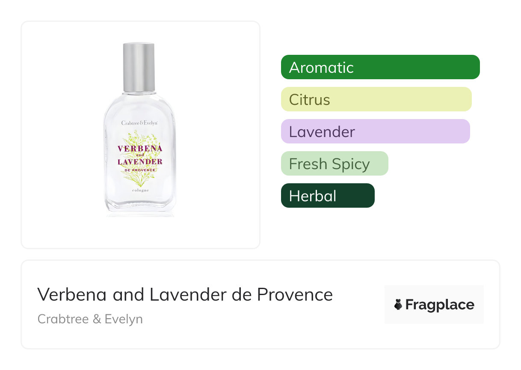
Task: Click the glass base of the perfume bottle
Action: [x=140, y=208]
